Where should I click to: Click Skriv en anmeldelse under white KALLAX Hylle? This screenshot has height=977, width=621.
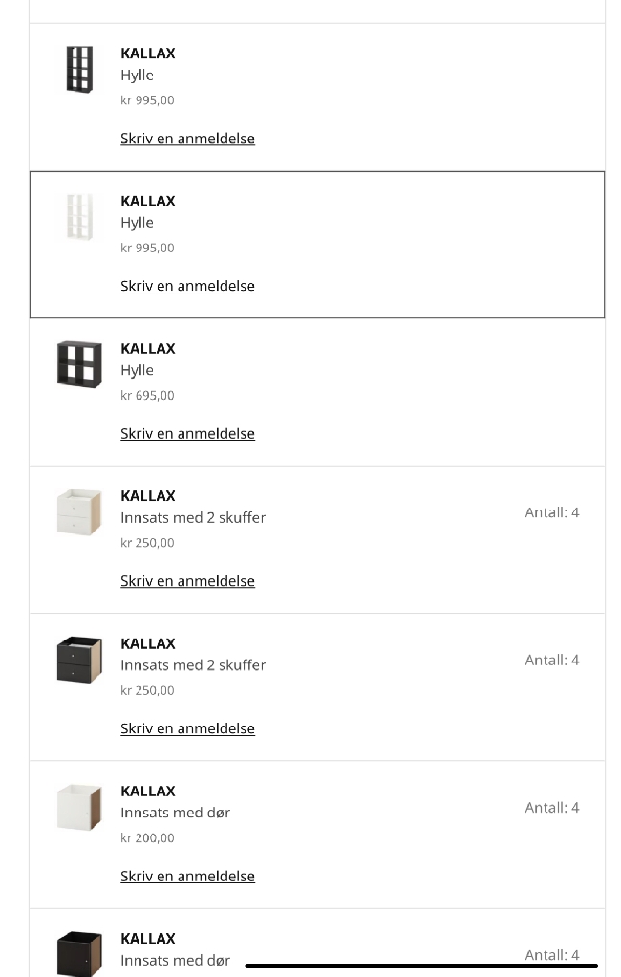[x=187, y=286]
